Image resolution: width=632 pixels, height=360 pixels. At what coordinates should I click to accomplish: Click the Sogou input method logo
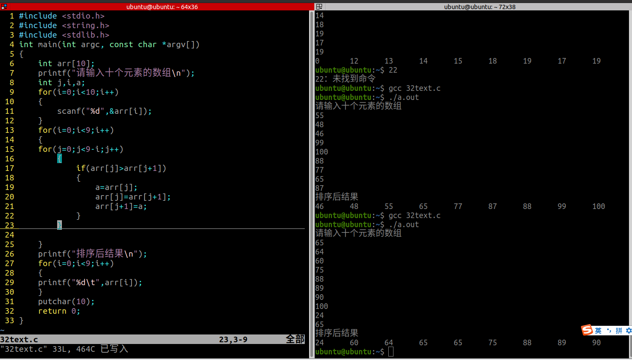click(x=587, y=331)
